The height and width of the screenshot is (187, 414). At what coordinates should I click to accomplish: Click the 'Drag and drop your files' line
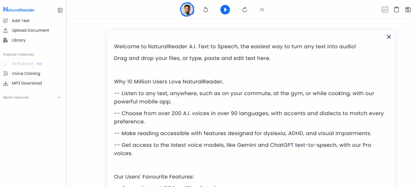192,58
